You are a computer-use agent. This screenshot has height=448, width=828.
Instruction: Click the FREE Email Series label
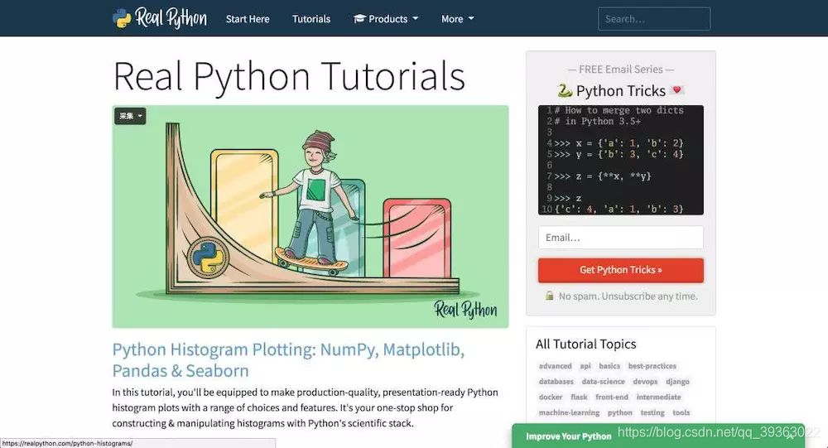[620, 70]
